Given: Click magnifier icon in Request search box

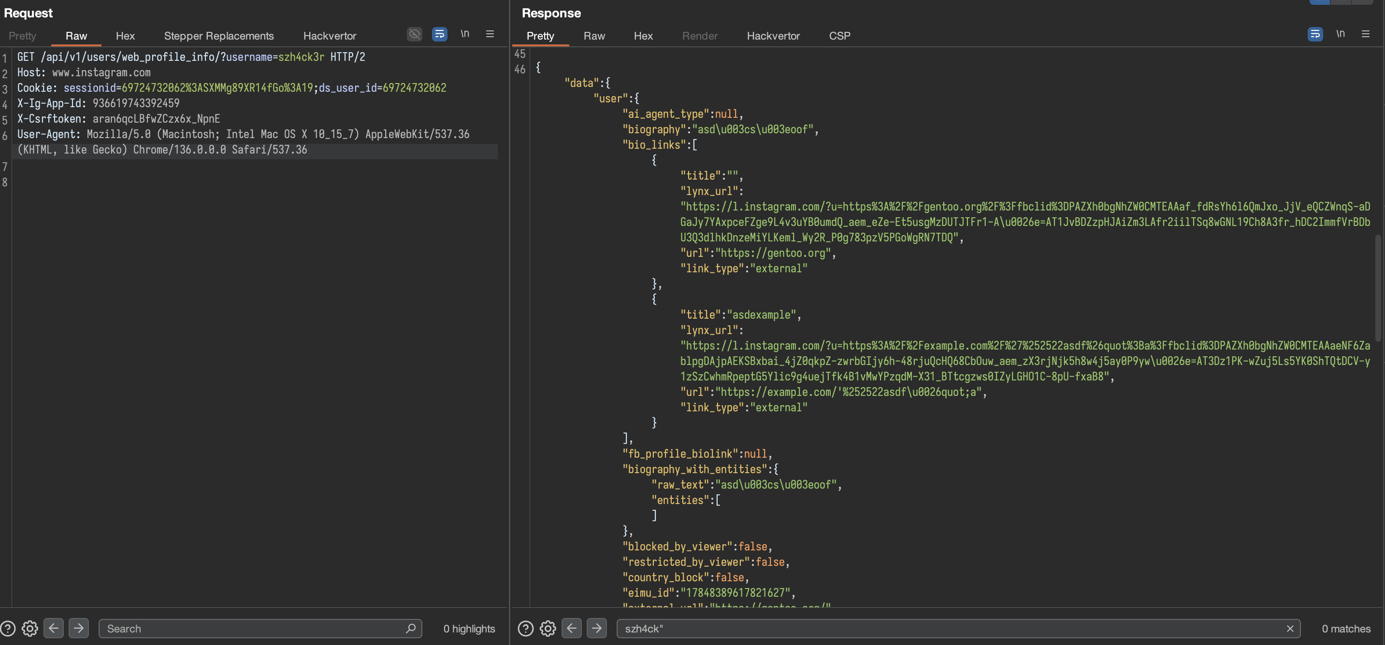Looking at the screenshot, I should [411, 629].
